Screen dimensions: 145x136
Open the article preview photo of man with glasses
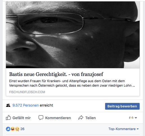(x=73, y=34)
